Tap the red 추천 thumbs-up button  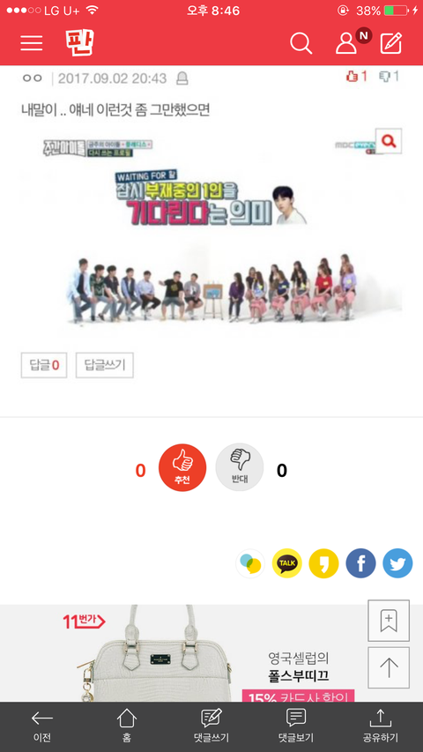182,467
